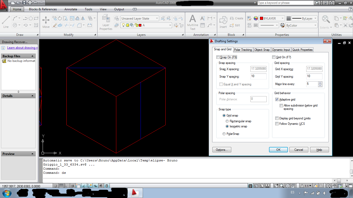353x198 pixels.
Task: Switch to the Object Snap tab
Action: point(262,50)
